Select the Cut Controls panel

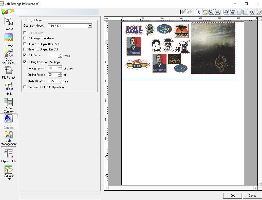point(9,122)
